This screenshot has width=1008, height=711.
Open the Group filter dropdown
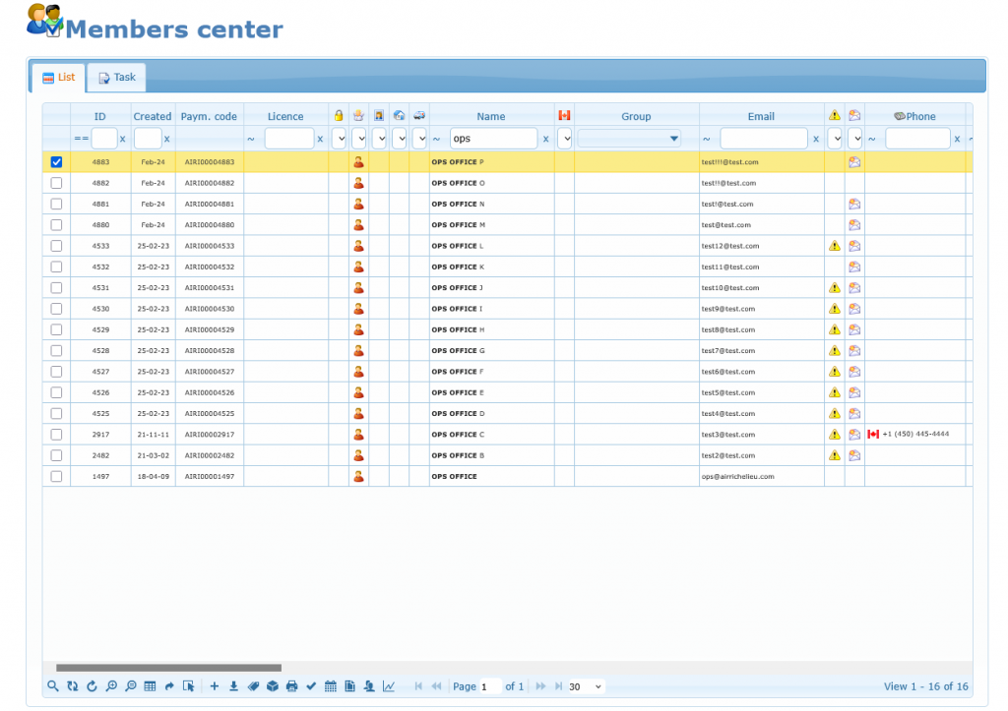point(629,139)
